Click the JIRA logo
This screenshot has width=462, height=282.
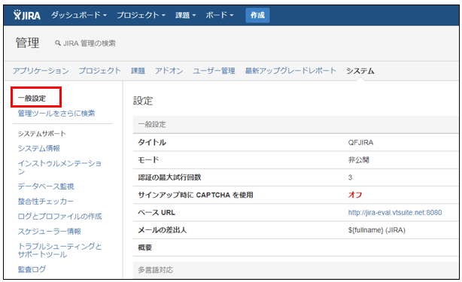click(x=27, y=15)
